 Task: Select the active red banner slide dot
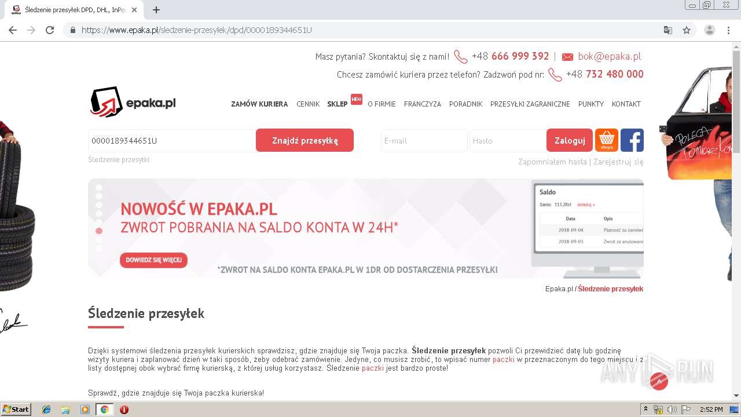pyautogui.click(x=99, y=231)
